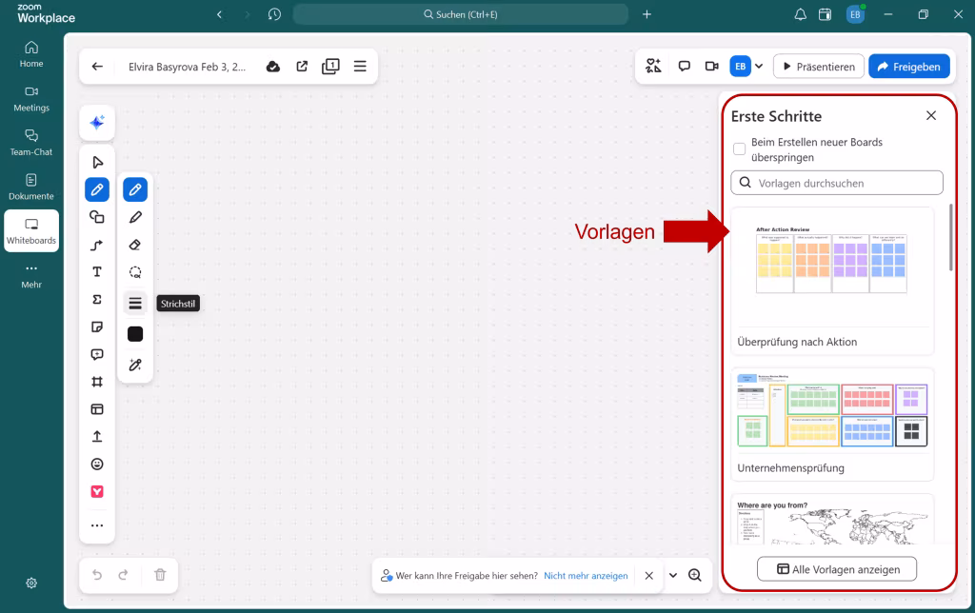Switch to the Eraser tool

coord(135,244)
